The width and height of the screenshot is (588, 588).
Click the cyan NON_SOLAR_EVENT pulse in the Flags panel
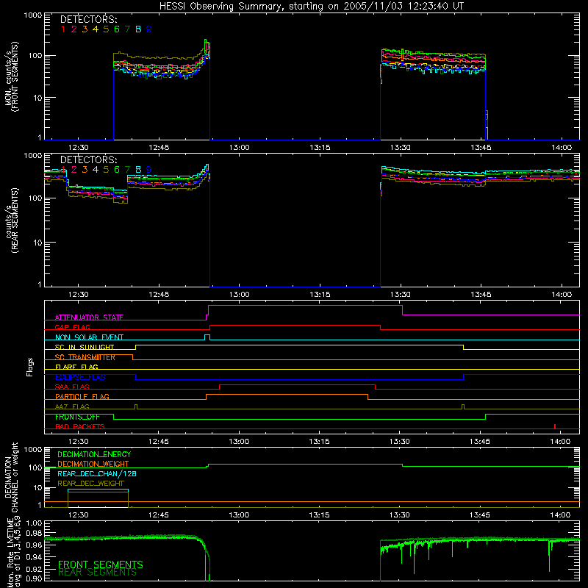tap(207, 337)
